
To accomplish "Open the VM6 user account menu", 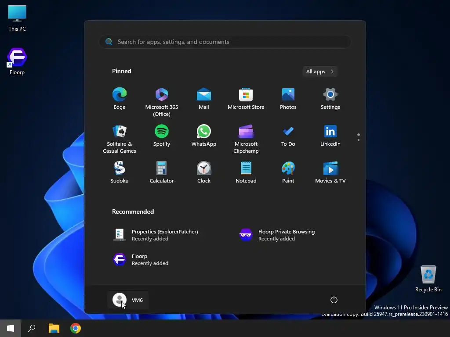I will (x=128, y=300).
